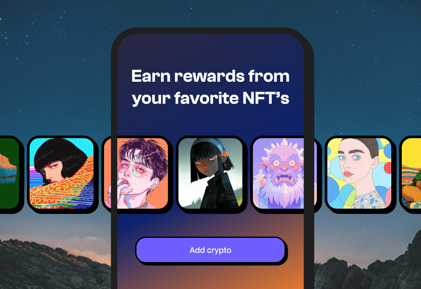The height and width of the screenshot is (289, 421).
Task: Pick the partially visible yellow NFT card
Action: click(411, 173)
